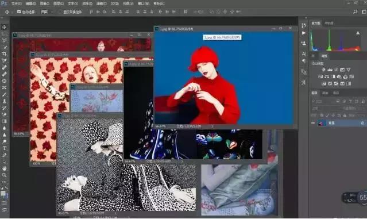Click the swap foreground/background colors arrow
The height and width of the screenshot is (219, 367).
pos(6,188)
